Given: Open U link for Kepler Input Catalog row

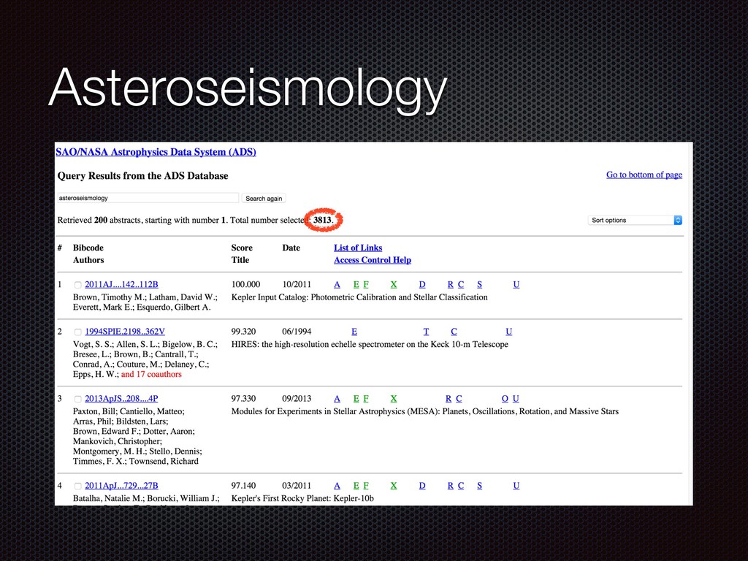Looking at the screenshot, I should 516,284.
